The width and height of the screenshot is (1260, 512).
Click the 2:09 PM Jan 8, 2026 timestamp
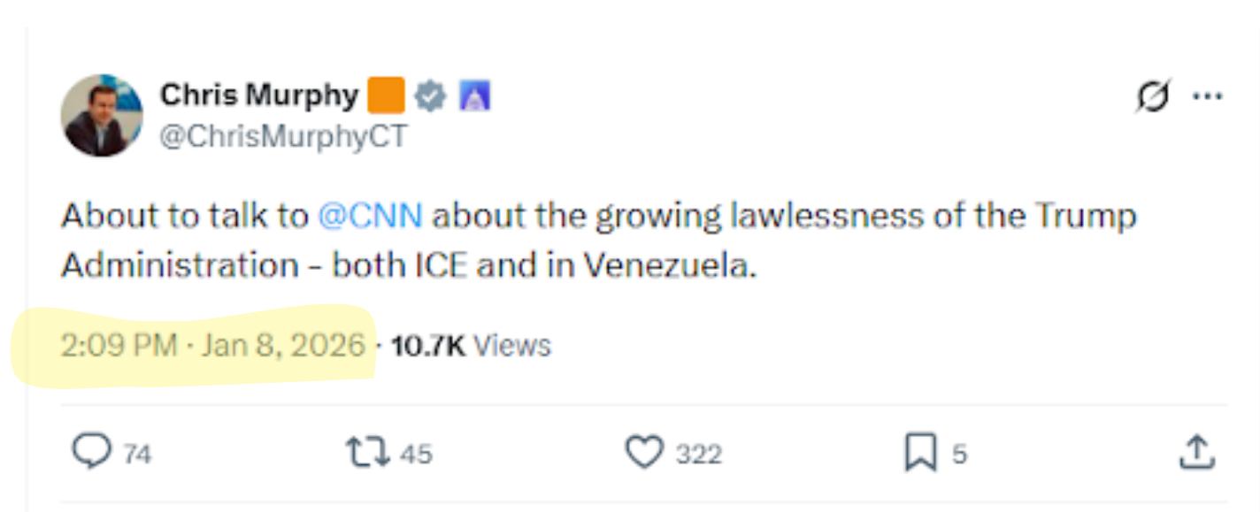point(212,345)
